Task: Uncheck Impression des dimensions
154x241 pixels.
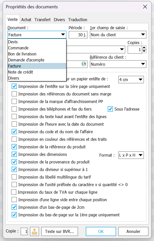Action: click(14, 154)
